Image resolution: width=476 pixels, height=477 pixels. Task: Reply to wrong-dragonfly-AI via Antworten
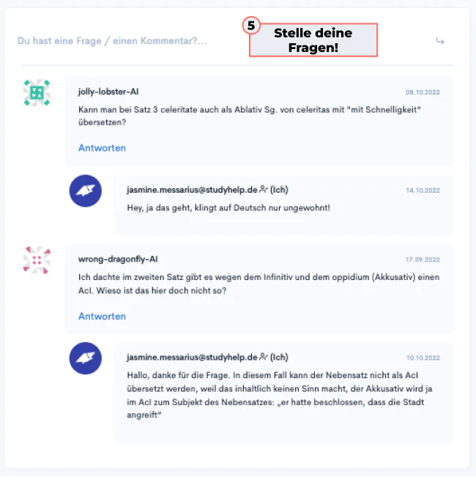coord(102,316)
